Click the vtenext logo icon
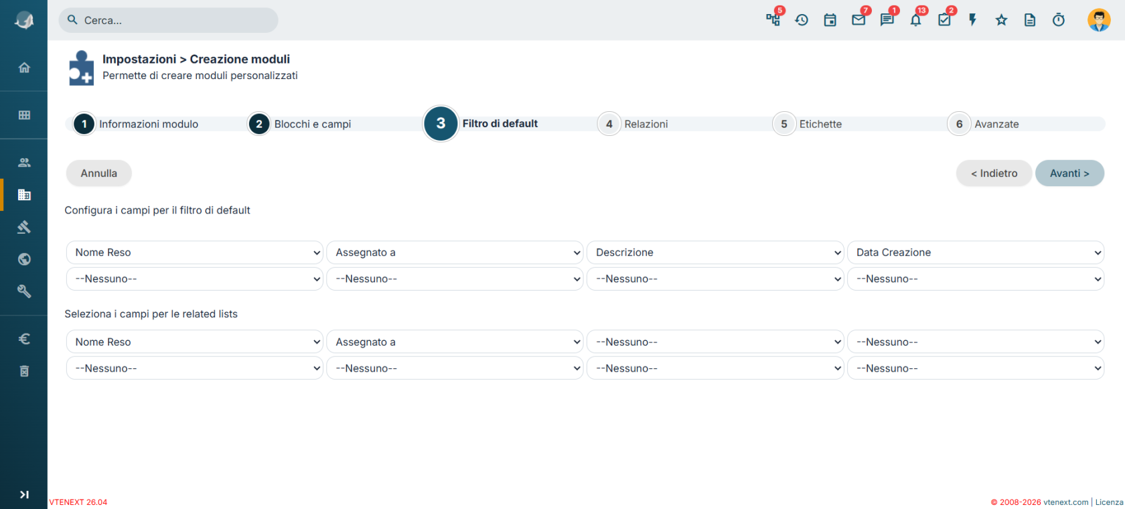This screenshot has height=509, width=1125. click(24, 21)
